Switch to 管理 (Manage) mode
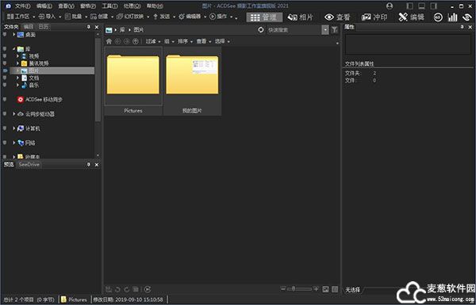The image size is (476, 305). (x=264, y=17)
